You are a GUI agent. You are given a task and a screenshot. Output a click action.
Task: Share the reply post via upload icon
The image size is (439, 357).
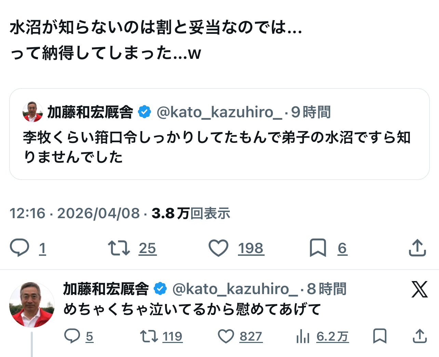[x=420, y=336]
